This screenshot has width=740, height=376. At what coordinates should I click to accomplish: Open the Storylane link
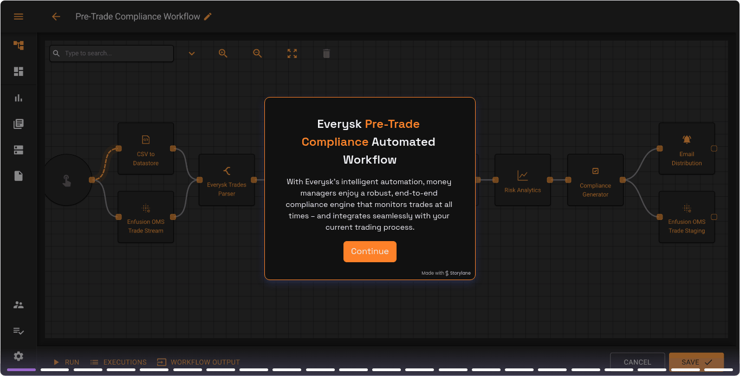446,273
